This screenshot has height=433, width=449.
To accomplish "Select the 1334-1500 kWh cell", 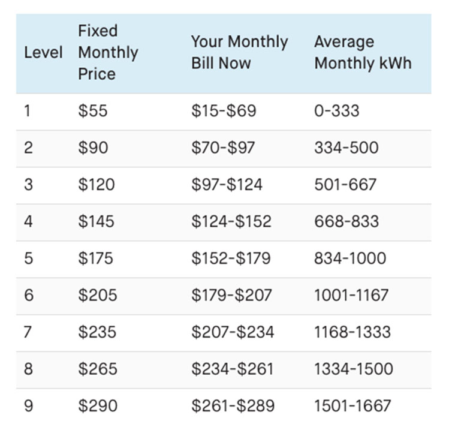I will click(x=354, y=369).
